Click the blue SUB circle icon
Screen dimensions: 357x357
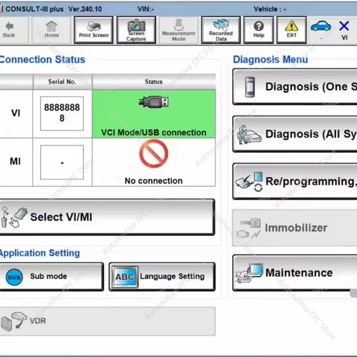(x=14, y=277)
